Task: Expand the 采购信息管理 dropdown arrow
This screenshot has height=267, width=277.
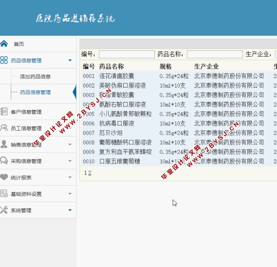Action: [x=70, y=161]
